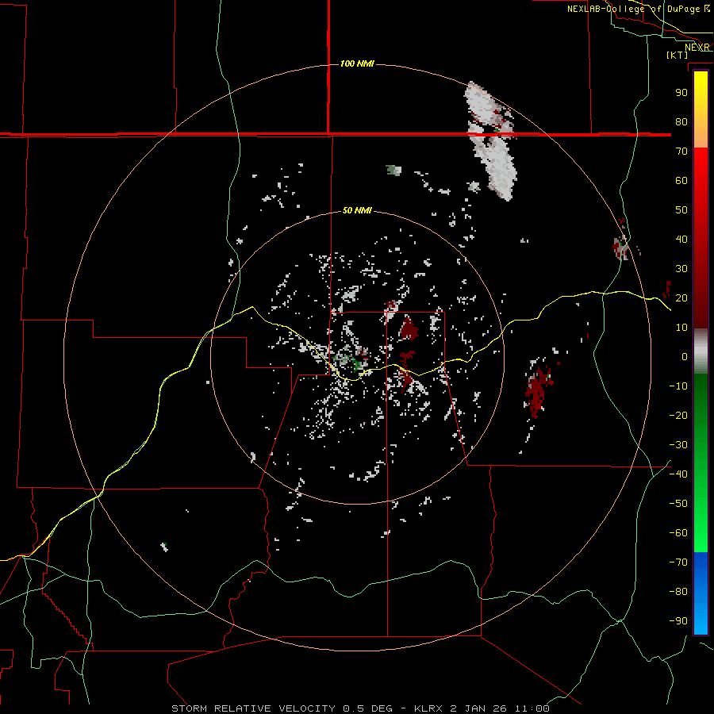Select the 90 value on the velocity scale
This screenshot has height=714, width=714.
[681, 93]
